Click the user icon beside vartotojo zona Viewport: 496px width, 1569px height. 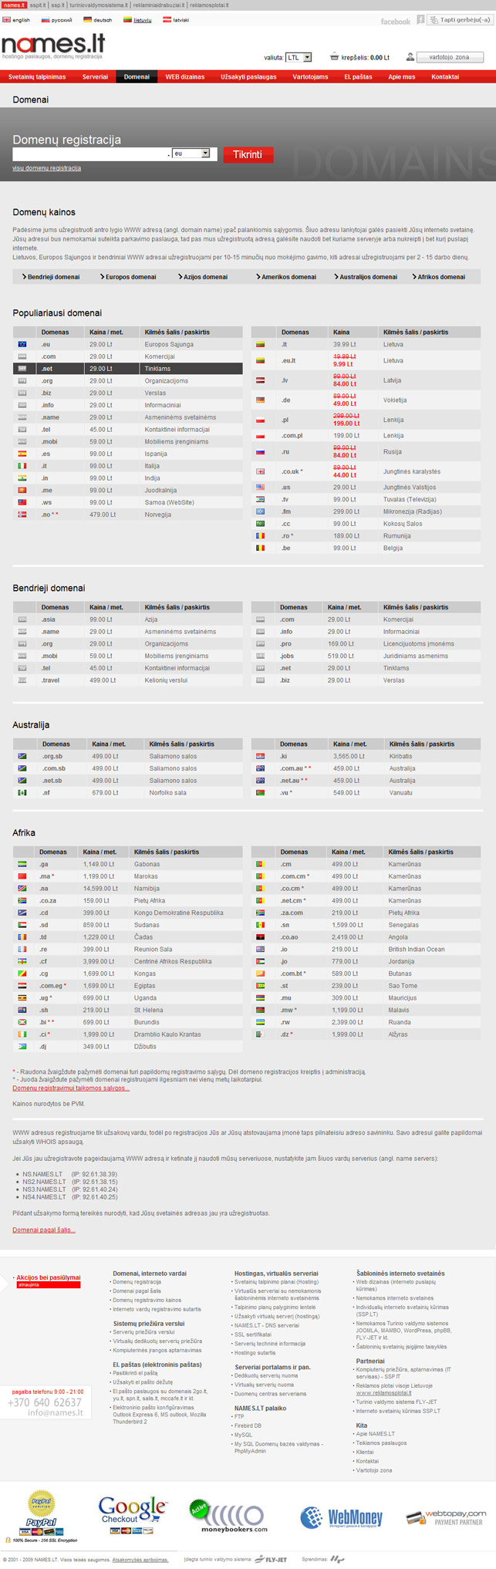tap(410, 56)
